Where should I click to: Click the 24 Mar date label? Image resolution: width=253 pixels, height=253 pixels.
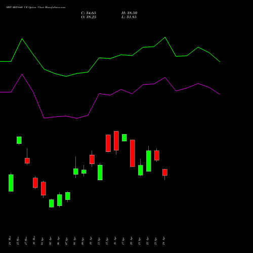[10, 240]
